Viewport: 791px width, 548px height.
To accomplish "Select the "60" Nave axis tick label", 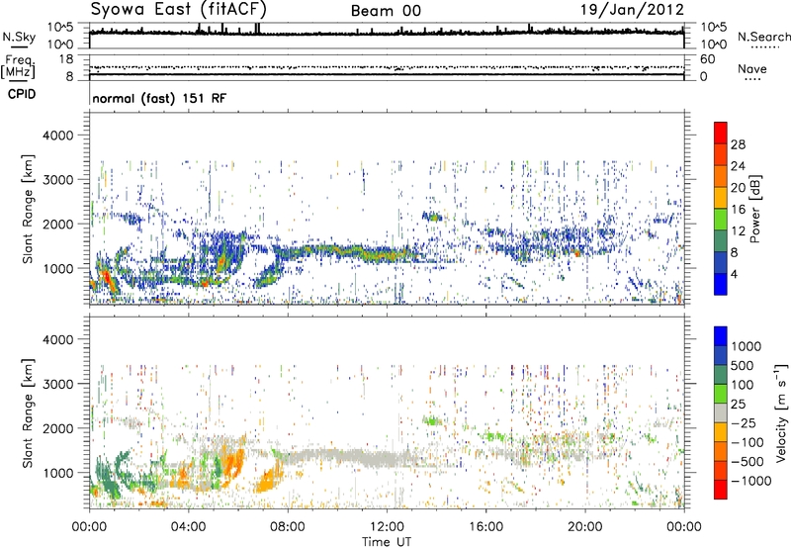I will [707, 59].
